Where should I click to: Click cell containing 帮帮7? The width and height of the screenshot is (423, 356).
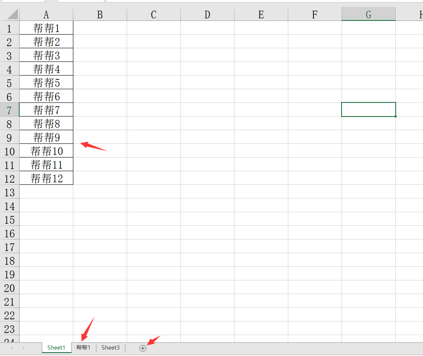pyautogui.click(x=46, y=110)
